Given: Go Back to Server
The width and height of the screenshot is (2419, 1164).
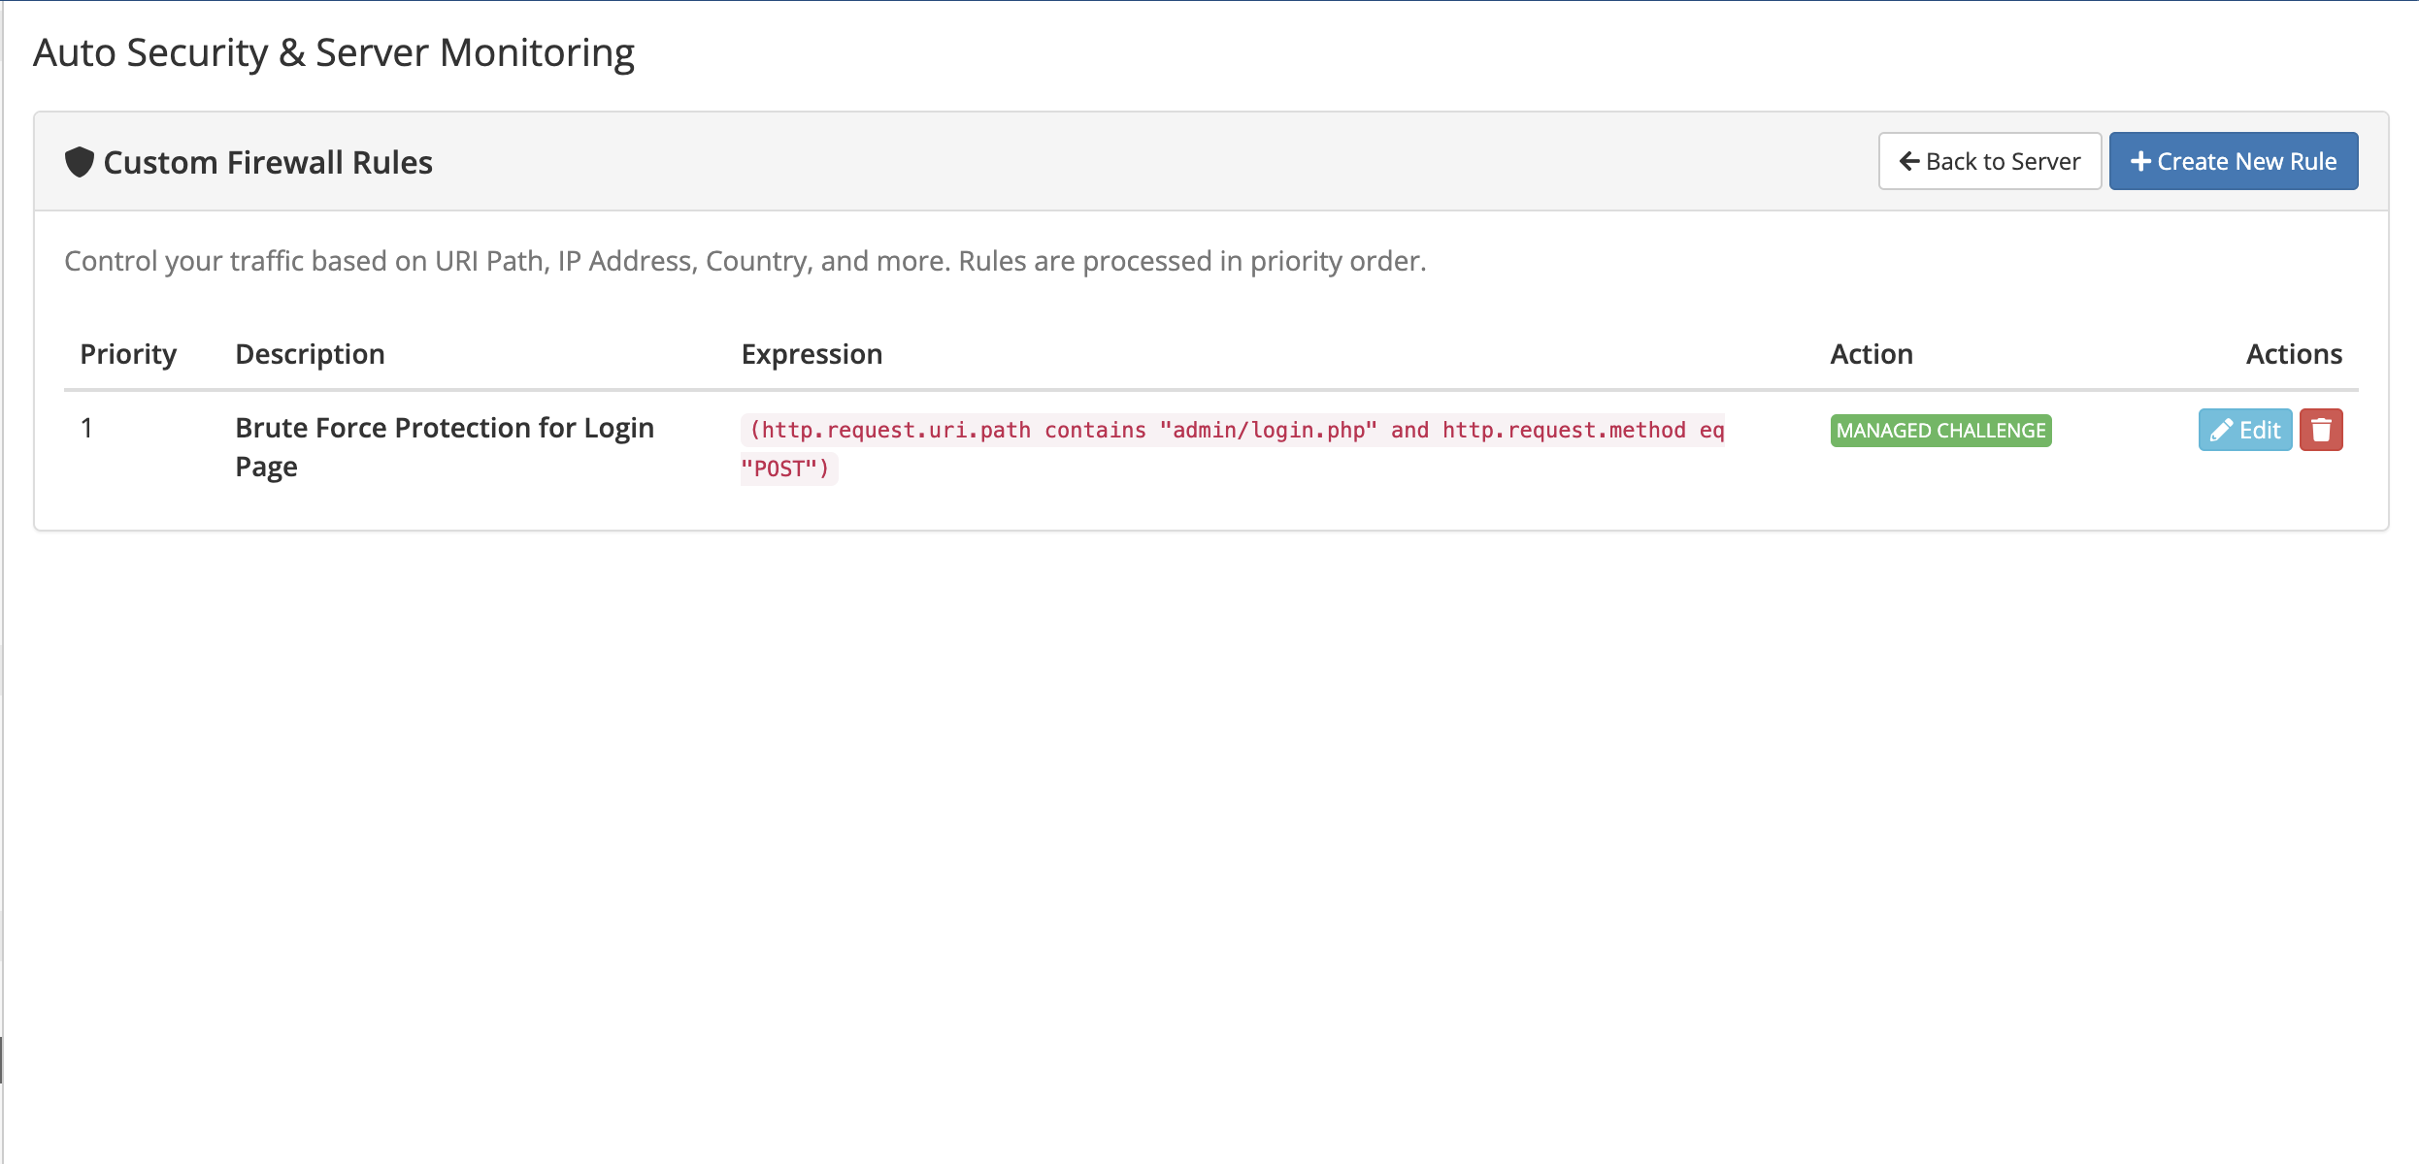Looking at the screenshot, I should 1990,161.
